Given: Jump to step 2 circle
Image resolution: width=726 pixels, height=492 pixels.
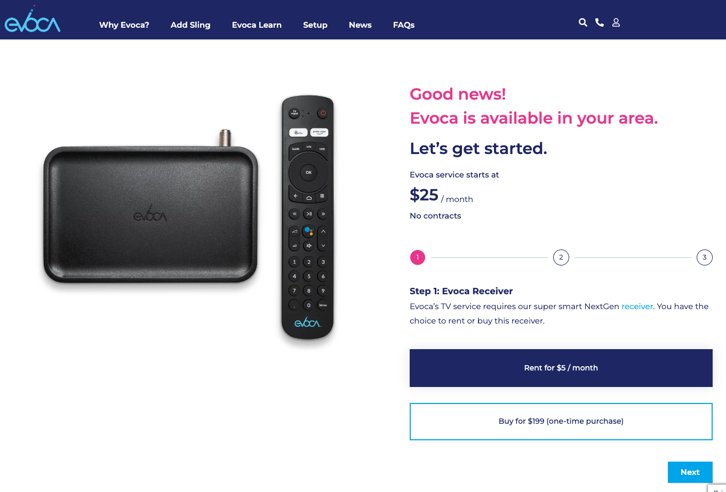Looking at the screenshot, I should [x=561, y=257].
